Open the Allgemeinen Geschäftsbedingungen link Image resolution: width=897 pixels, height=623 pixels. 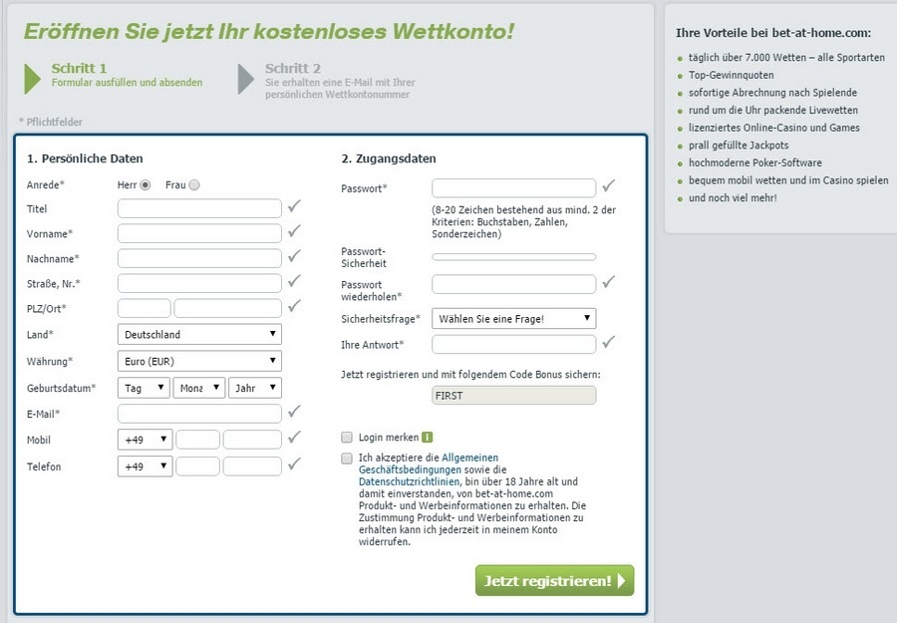click(429, 464)
